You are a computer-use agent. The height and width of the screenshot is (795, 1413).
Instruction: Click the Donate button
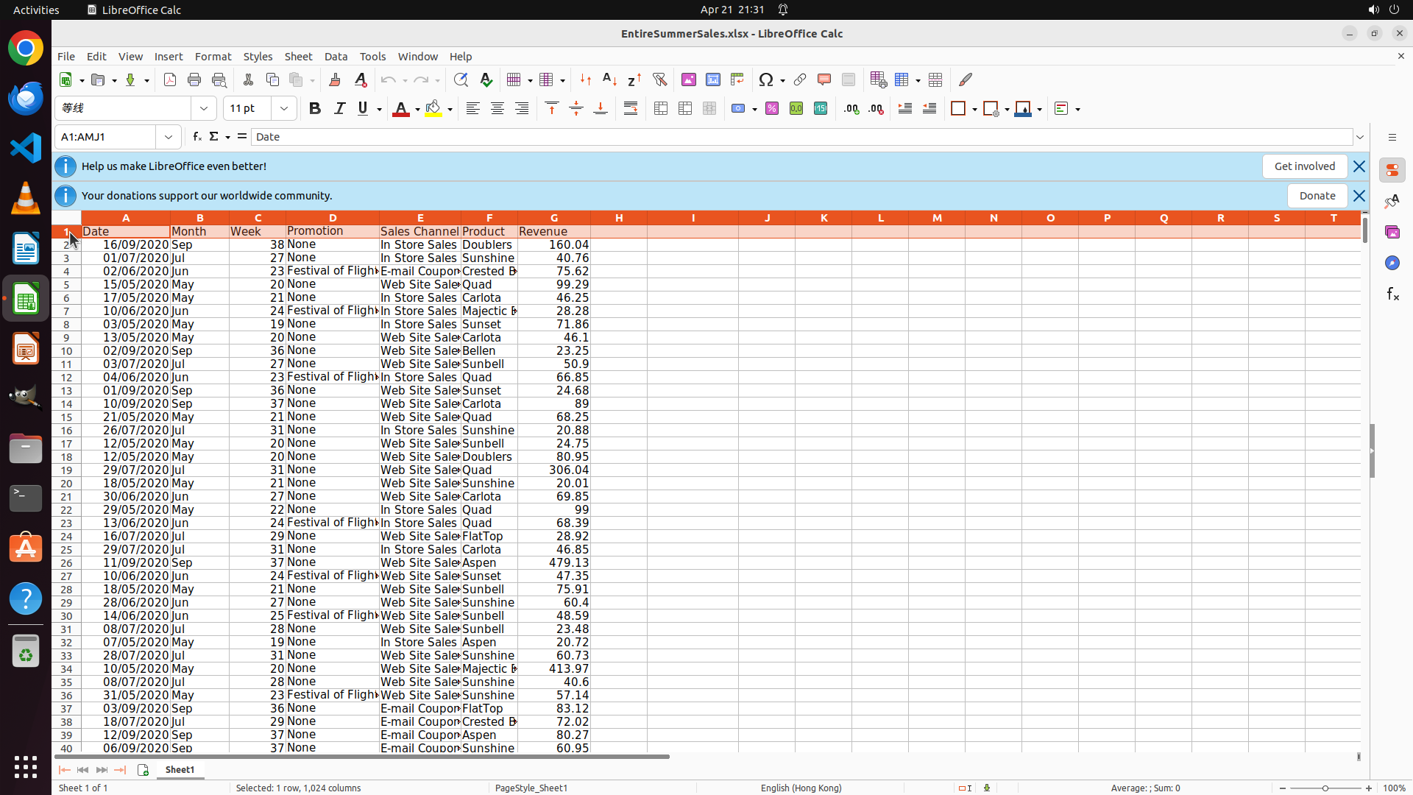click(1317, 196)
